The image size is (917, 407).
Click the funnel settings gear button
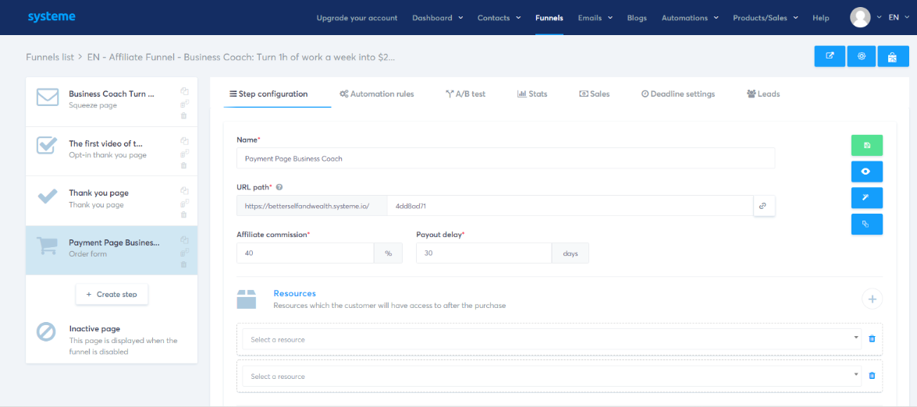861,56
